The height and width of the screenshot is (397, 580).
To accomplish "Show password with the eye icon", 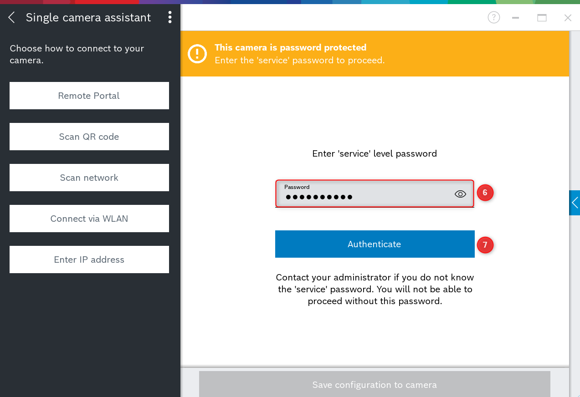I will click(460, 194).
